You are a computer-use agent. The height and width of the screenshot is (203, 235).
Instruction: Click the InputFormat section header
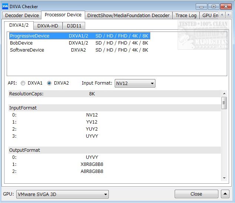tap(115, 108)
